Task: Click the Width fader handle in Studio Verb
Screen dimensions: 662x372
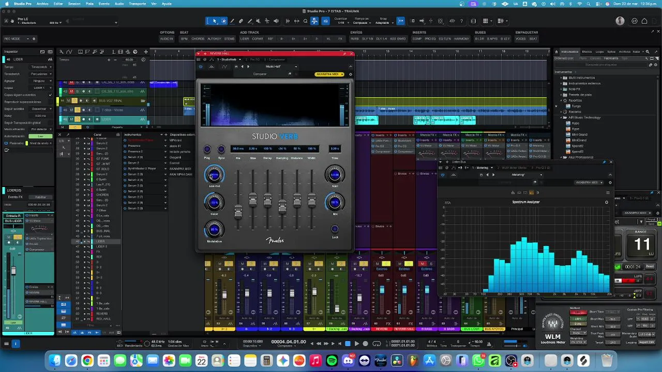Action: (312, 200)
